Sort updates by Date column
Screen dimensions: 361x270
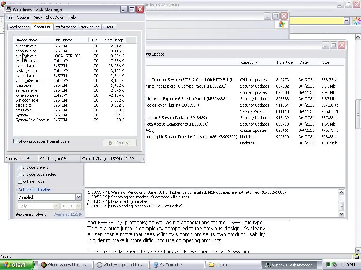[x=307, y=62]
